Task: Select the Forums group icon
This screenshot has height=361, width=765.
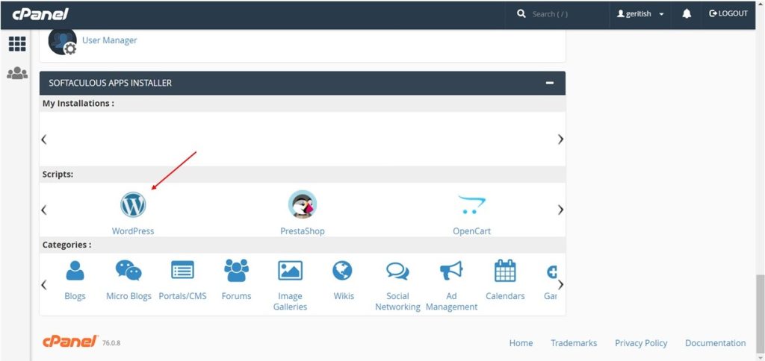Action: (237, 271)
